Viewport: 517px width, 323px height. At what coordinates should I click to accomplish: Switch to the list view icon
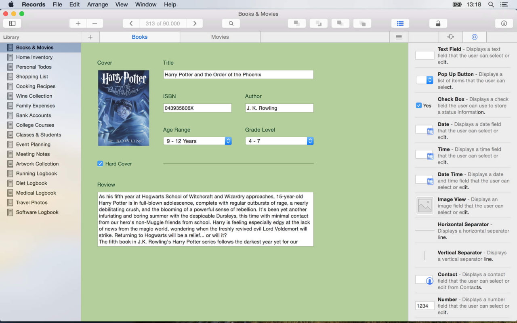[399, 37]
